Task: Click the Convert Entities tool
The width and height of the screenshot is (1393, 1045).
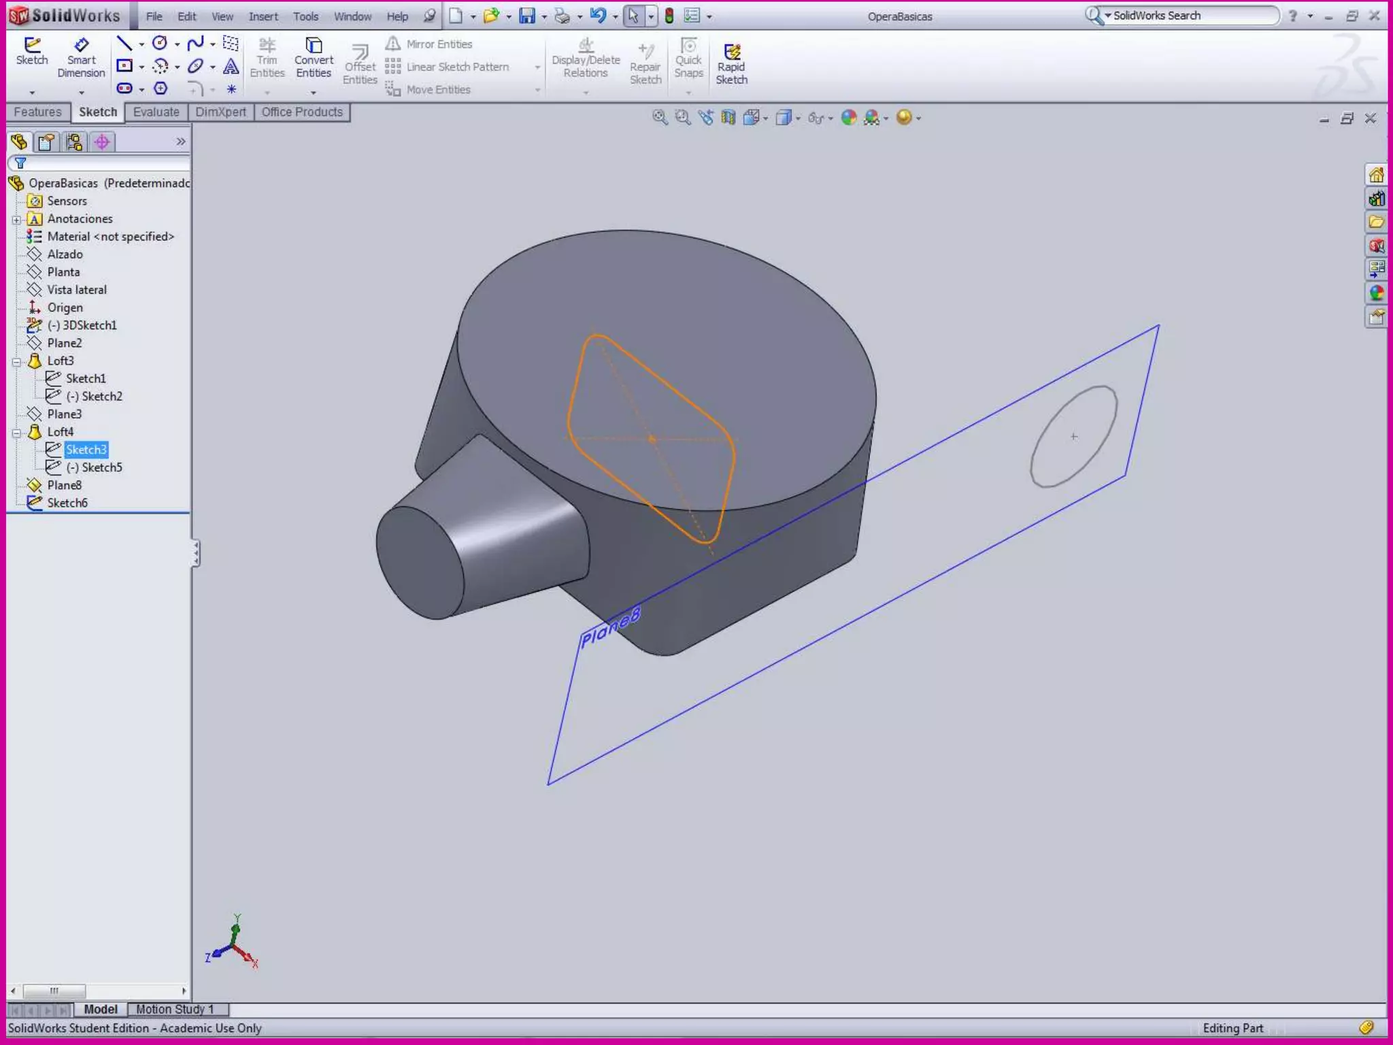Action: (314, 57)
